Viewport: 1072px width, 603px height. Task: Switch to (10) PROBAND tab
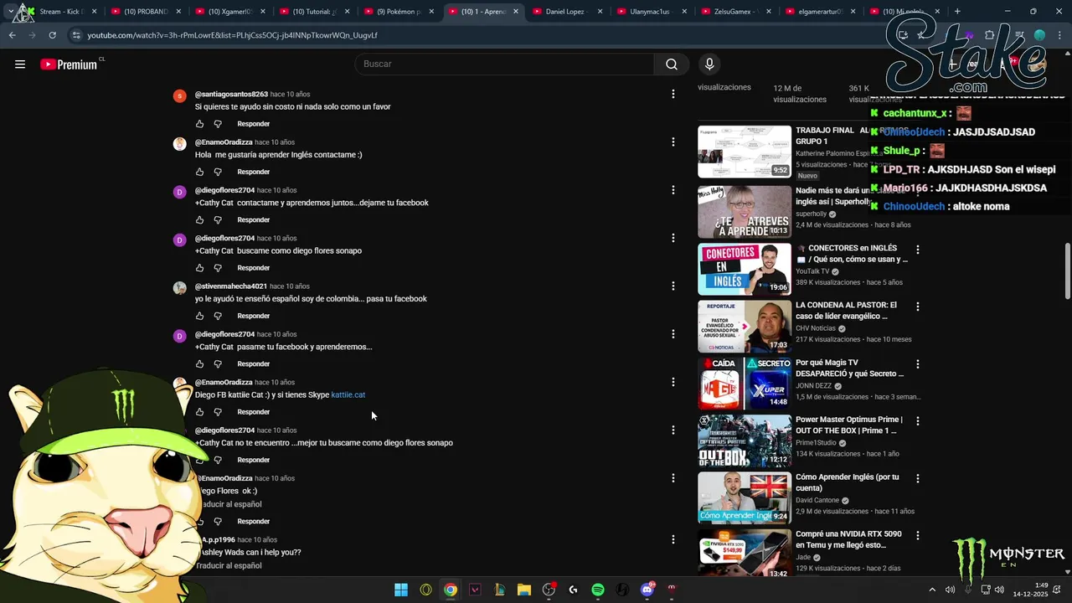click(x=145, y=12)
